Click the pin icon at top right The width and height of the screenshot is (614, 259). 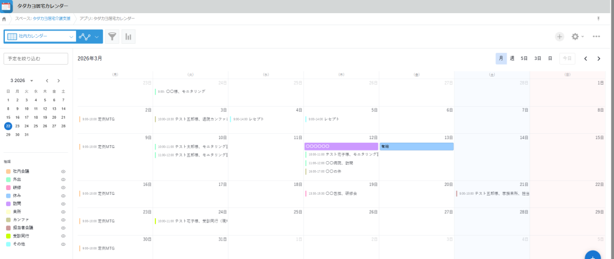(x=598, y=19)
